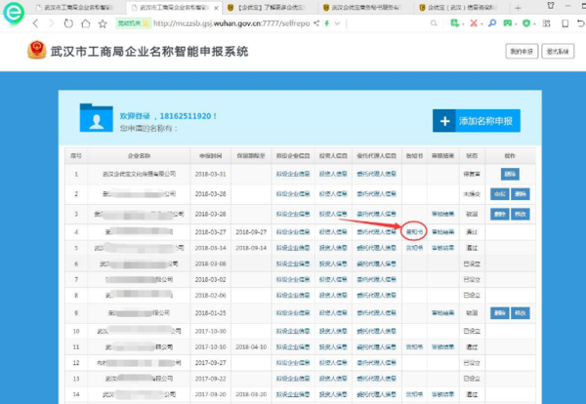
Task: Click the 企业名称 column header
Action: point(139,156)
